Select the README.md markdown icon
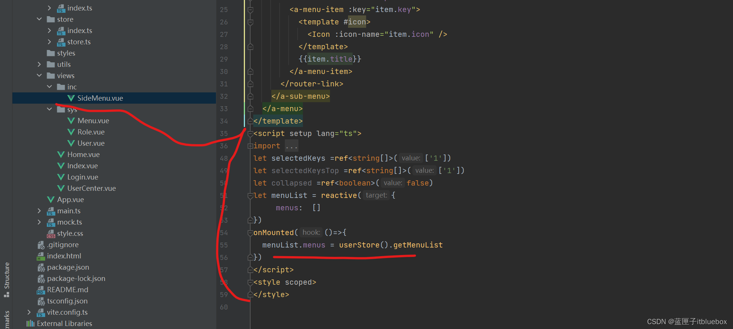 point(41,290)
